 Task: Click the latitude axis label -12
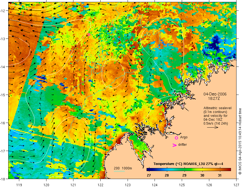3,11
